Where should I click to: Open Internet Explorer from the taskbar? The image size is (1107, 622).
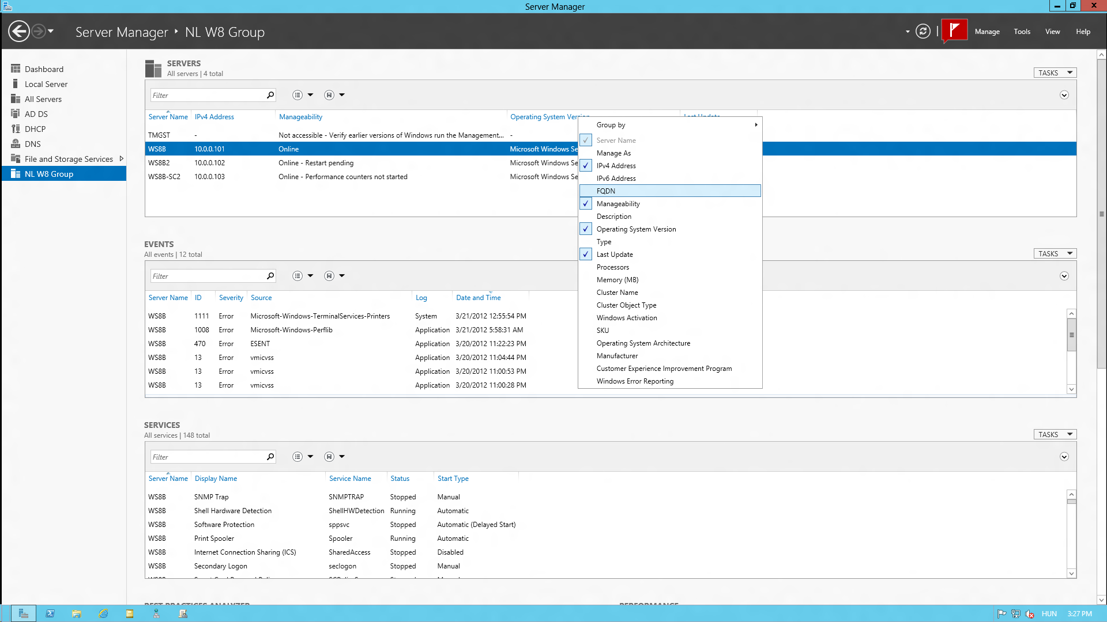point(103,613)
